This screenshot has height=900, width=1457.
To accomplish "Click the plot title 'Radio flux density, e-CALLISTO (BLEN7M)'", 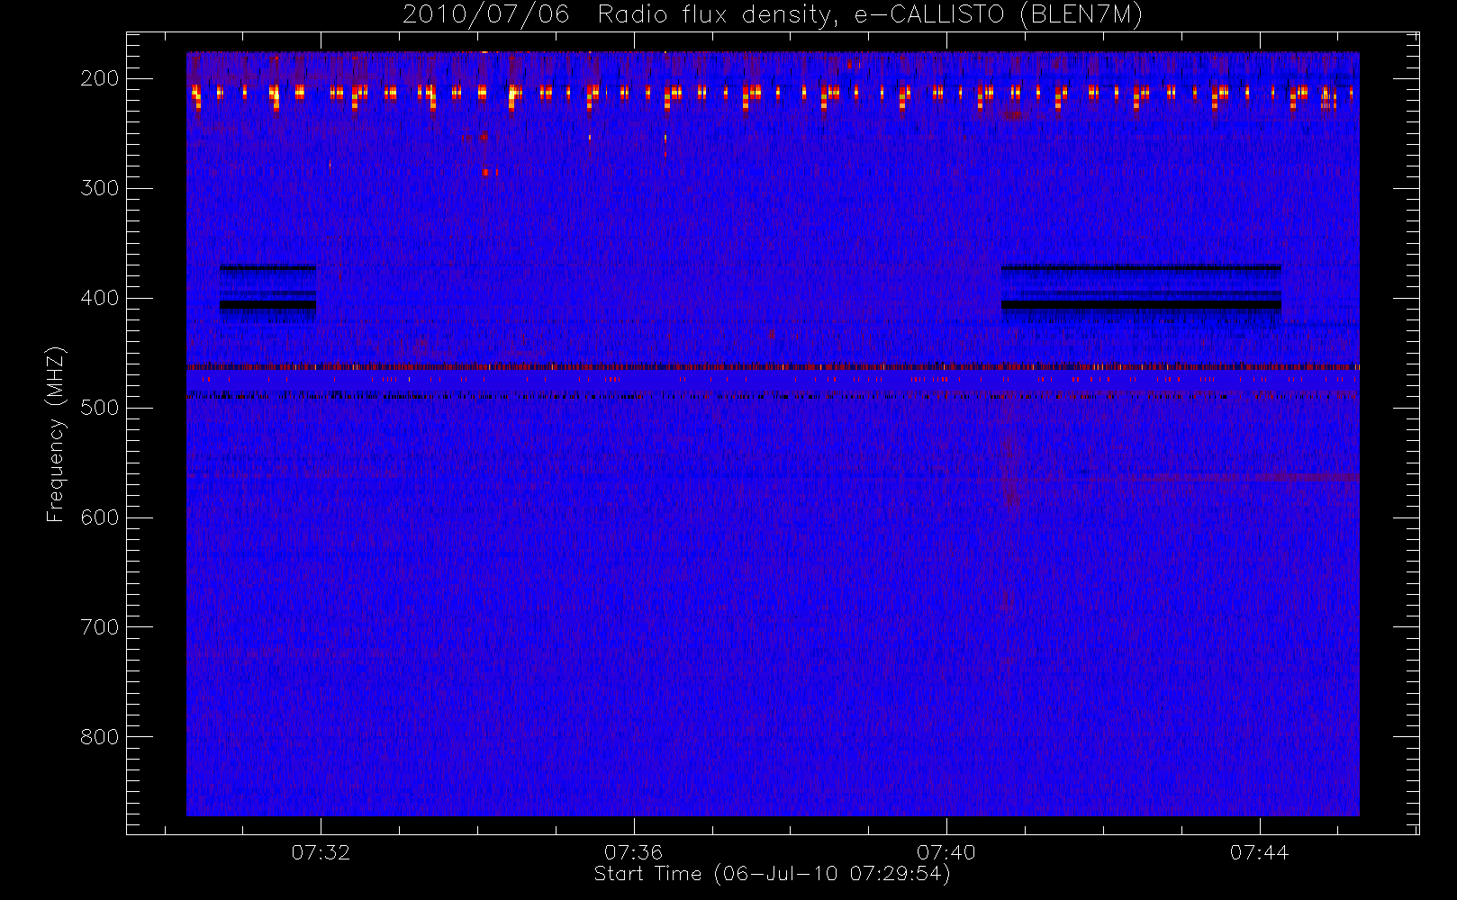I will (x=869, y=15).
